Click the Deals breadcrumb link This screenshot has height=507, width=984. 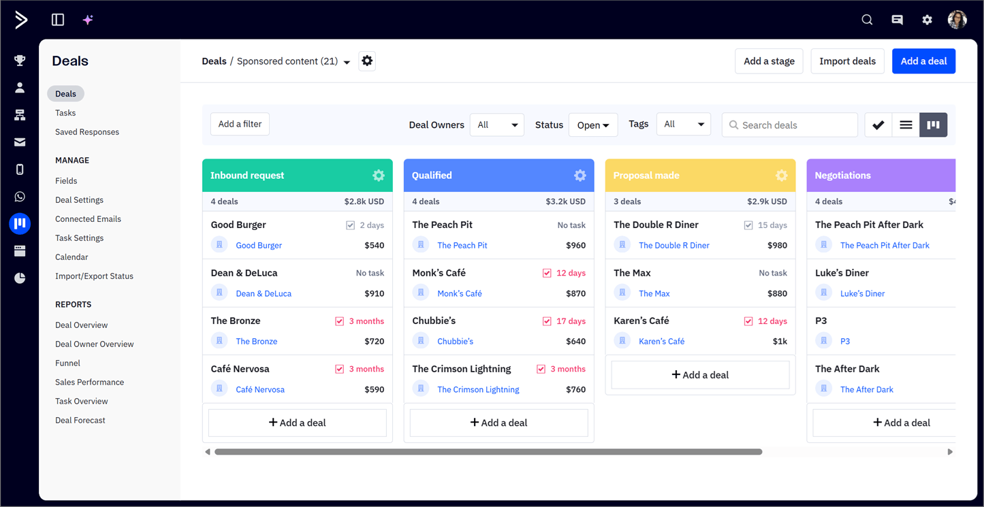(214, 61)
